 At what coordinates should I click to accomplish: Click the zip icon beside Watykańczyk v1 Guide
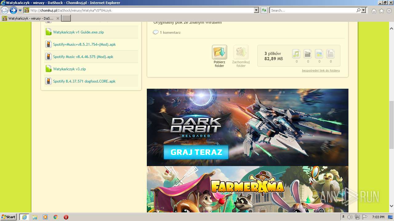click(x=48, y=32)
